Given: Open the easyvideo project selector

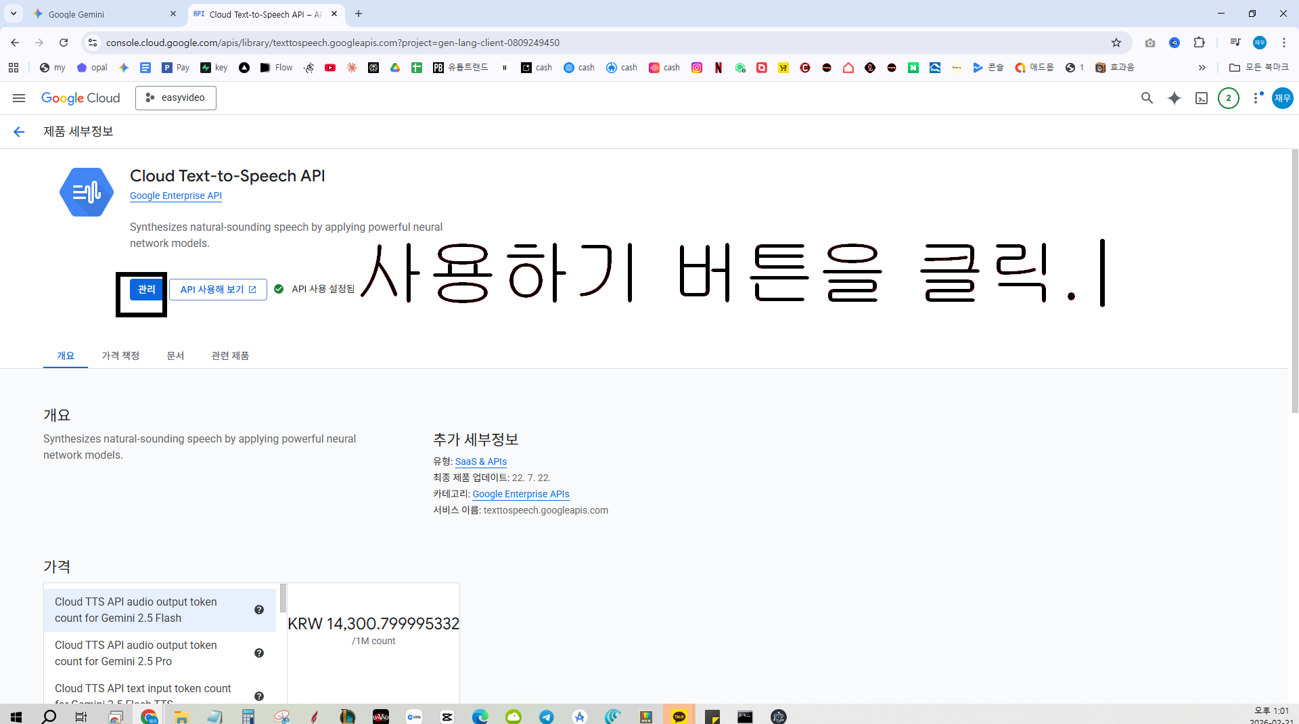Looking at the screenshot, I should coord(176,98).
